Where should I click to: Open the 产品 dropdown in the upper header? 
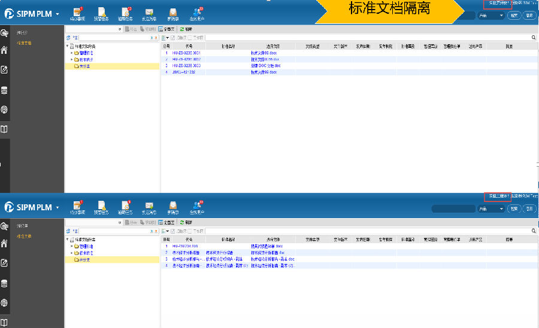point(490,16)
